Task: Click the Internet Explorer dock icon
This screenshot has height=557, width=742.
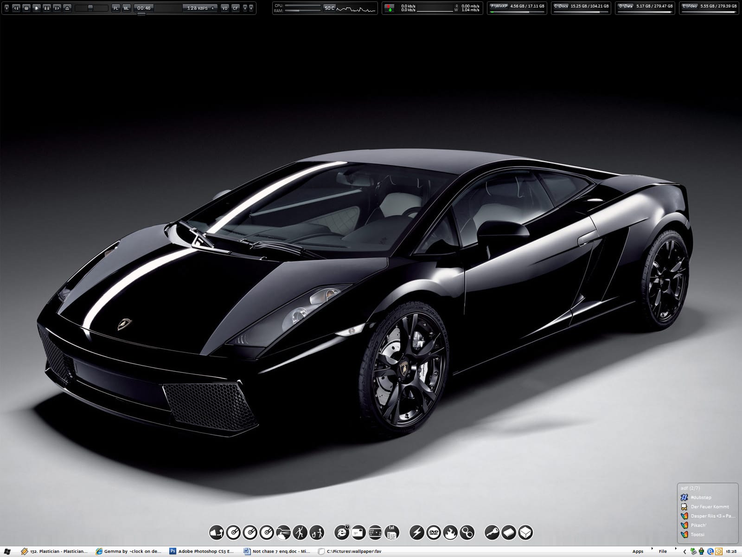Action: [x=342, y=532]
